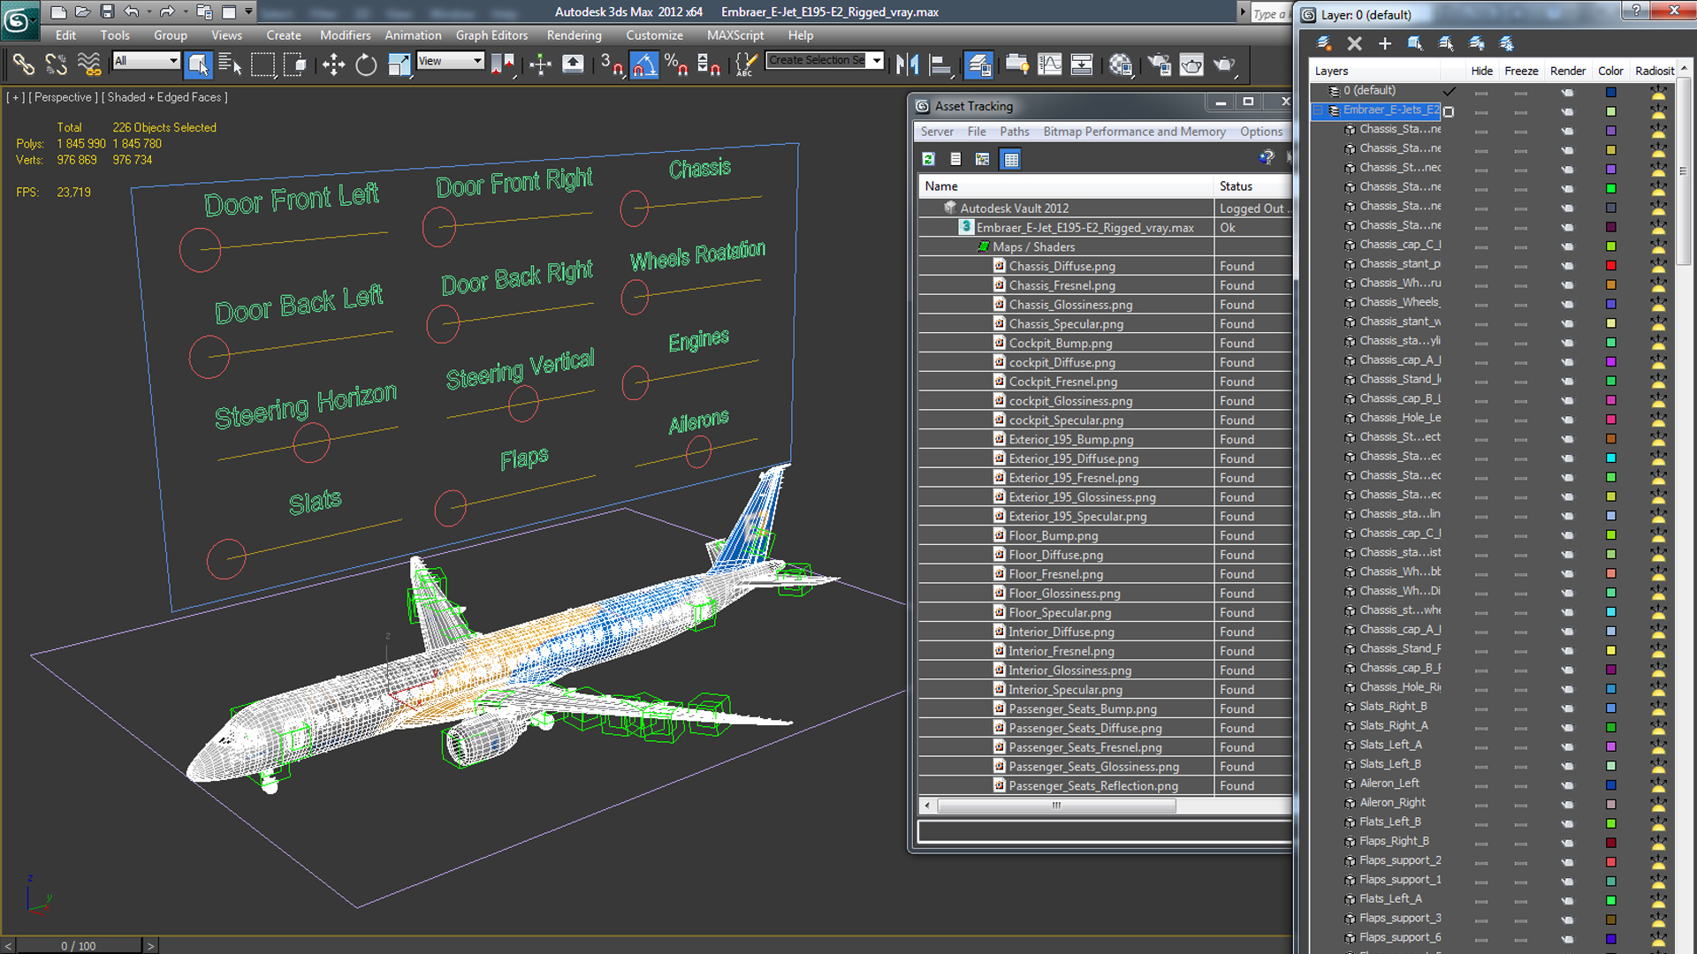The height and width of the screenshot is (954, 1697).
Task: Open the Manage Layers toolbar icon
Action: (x=978, y=64)
